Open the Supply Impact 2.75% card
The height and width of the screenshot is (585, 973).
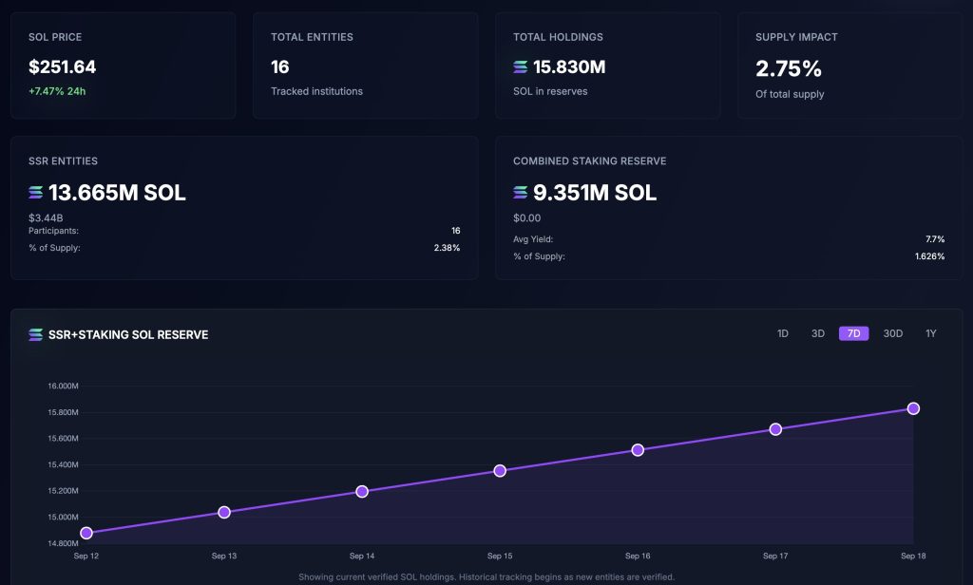click(x=849, y=66)
